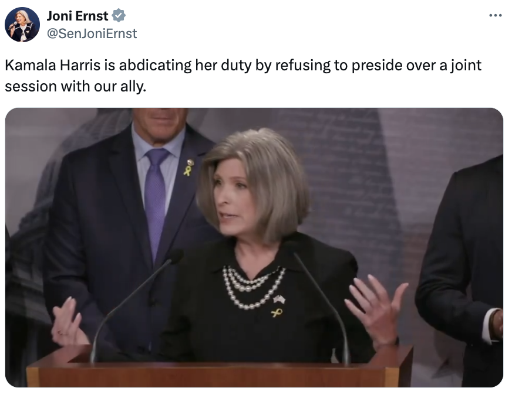
Task: Open the @SenJoniErnst handle link
Action: [92, 33]
